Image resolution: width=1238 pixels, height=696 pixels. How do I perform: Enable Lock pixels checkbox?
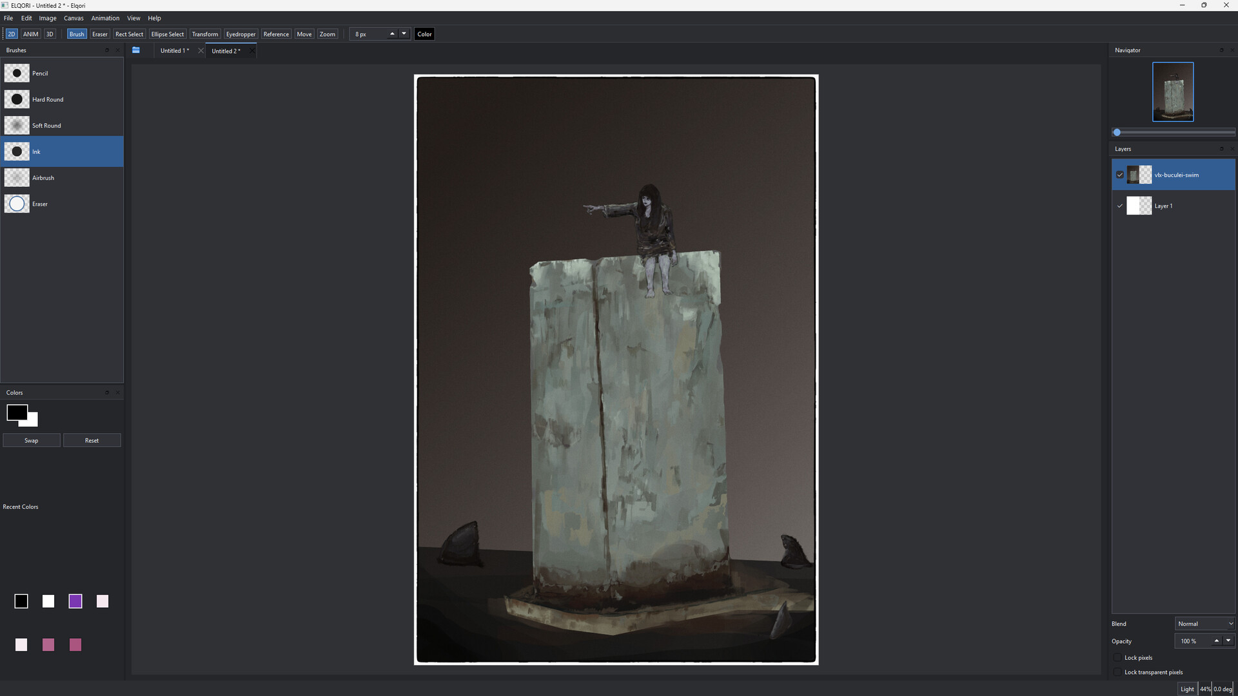point(1118,657)
